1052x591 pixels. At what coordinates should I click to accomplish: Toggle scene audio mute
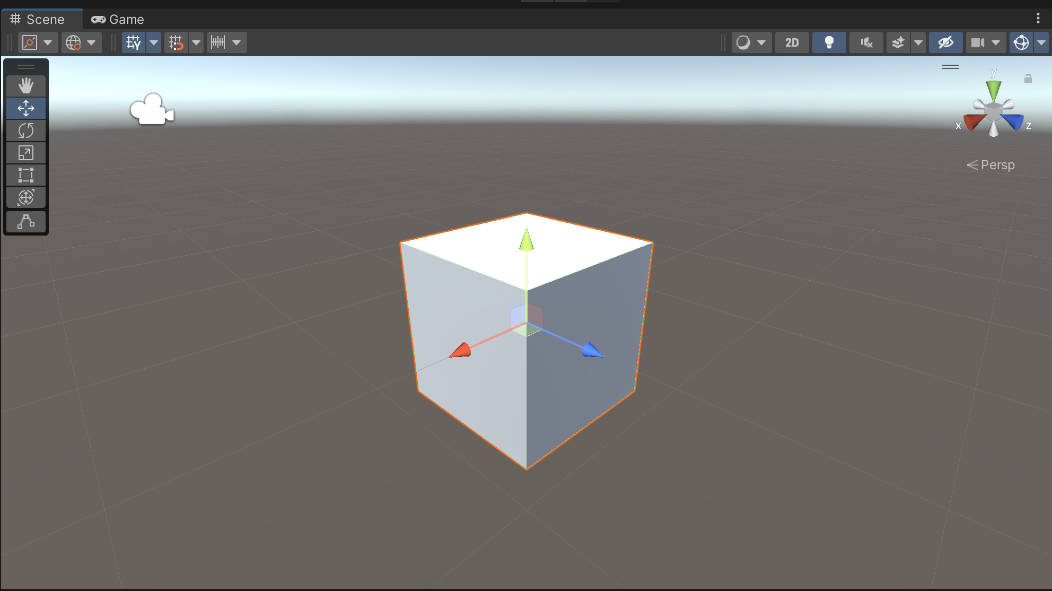866,42
